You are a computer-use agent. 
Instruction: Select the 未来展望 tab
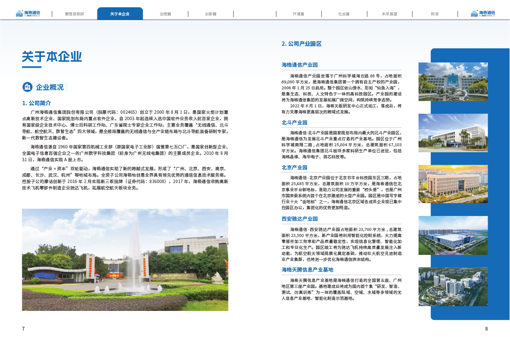point(389,14)
